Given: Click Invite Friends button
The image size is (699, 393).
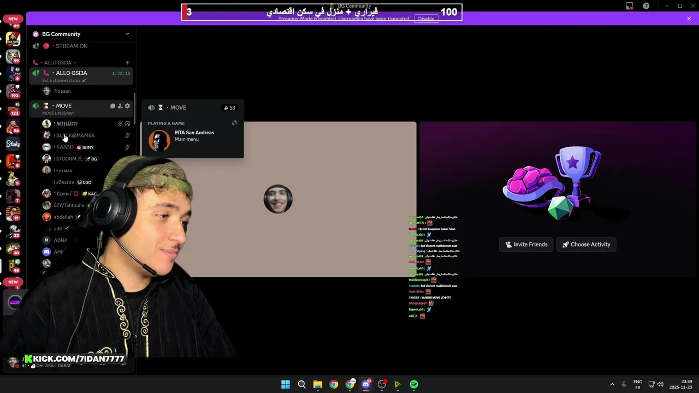Looking at the screenshot, I should tap(526, 245).
